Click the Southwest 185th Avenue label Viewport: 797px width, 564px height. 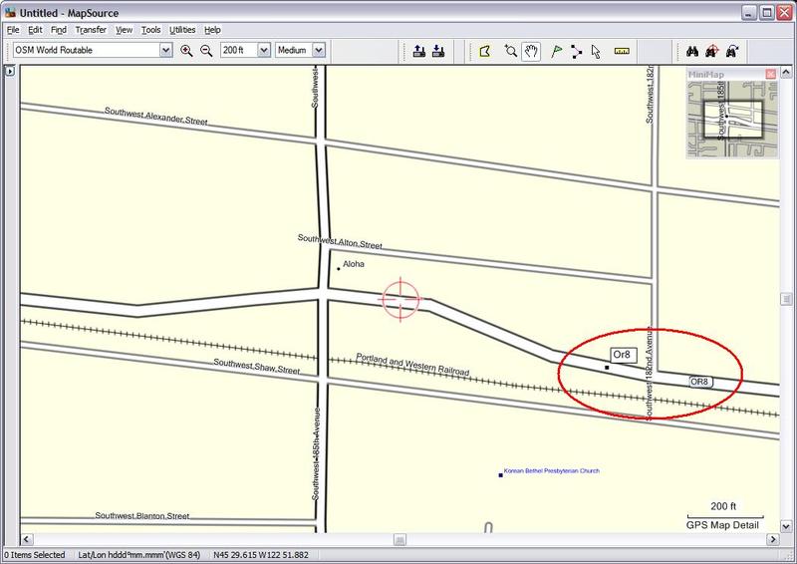316,453
